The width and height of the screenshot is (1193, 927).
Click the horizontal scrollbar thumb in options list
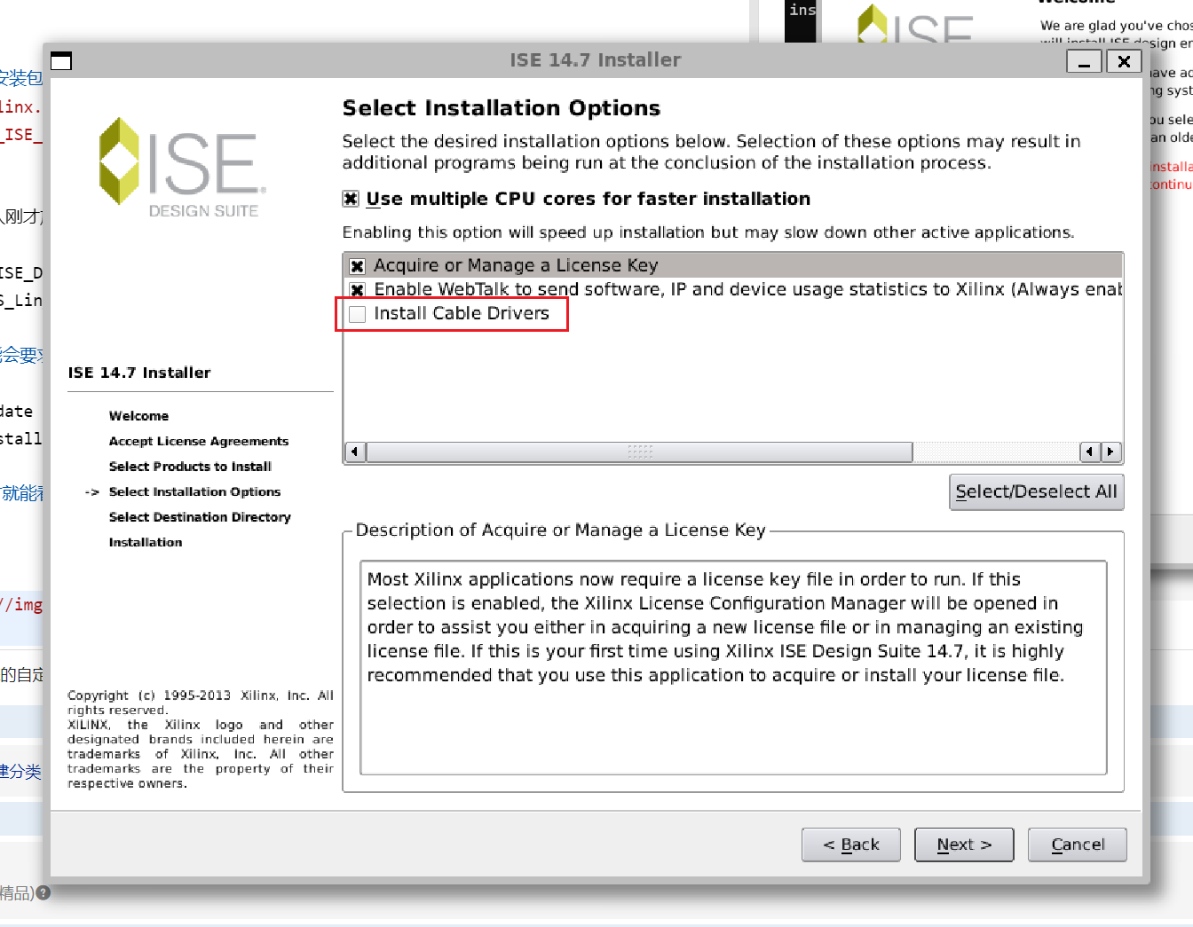(x=639, y=452)
